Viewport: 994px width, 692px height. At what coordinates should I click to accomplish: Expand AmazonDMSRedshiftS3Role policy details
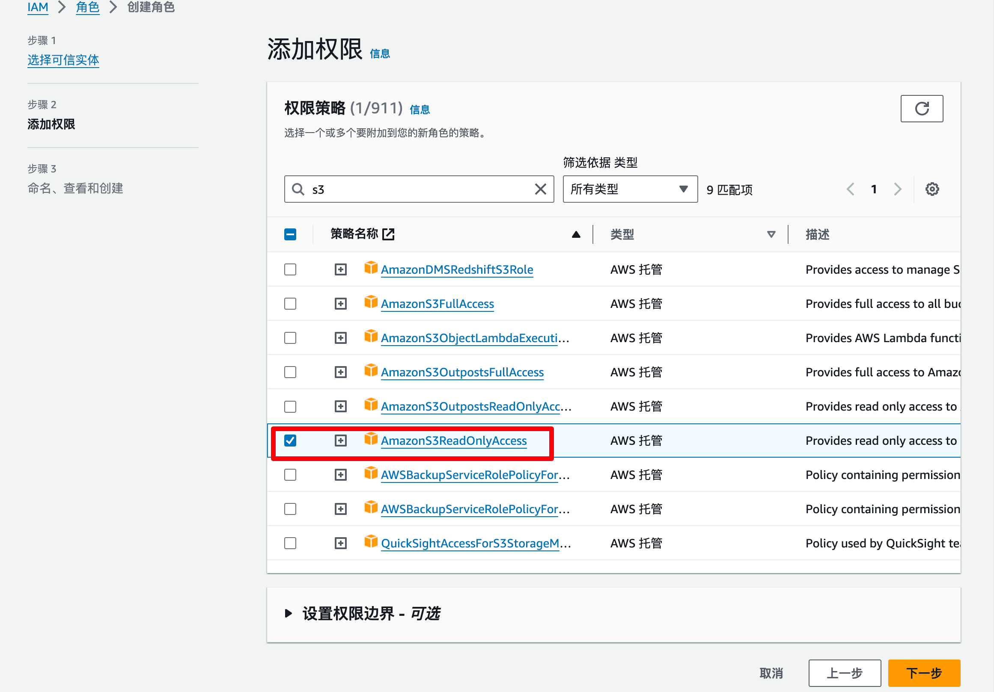[341, 269]
